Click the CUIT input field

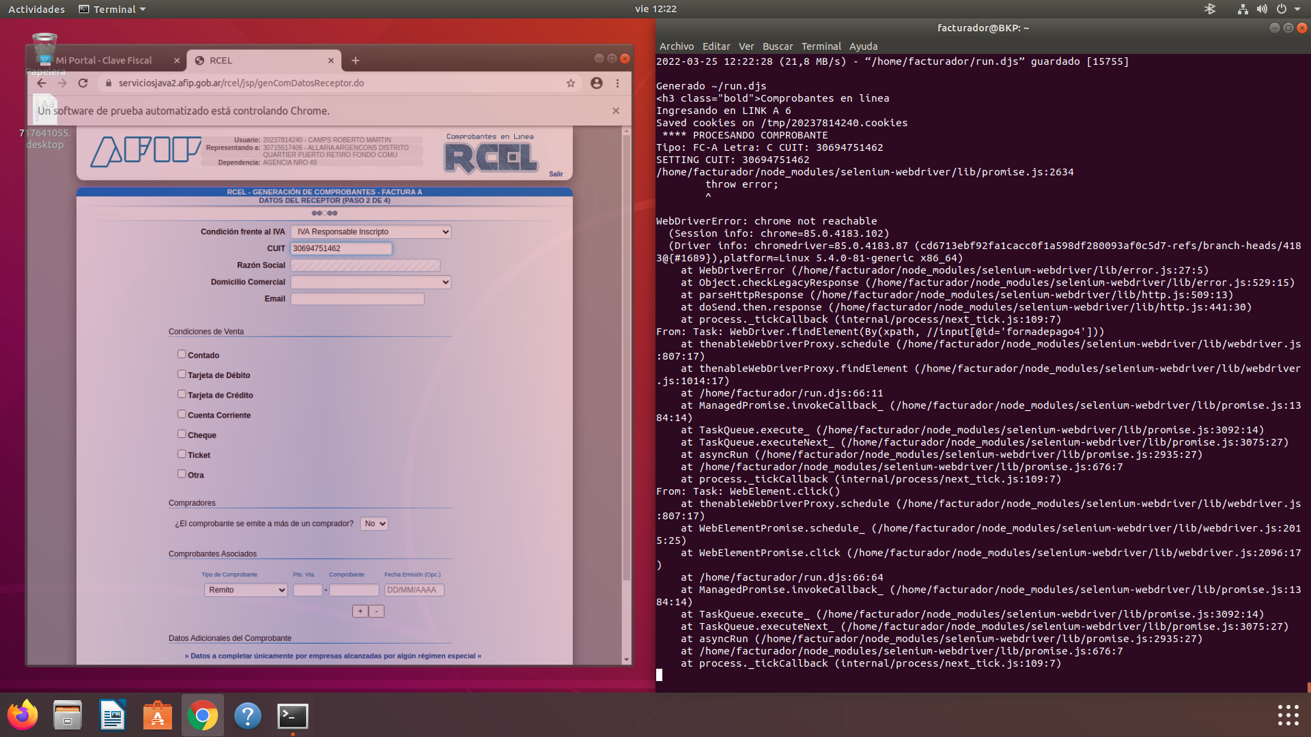click(341, 248)
